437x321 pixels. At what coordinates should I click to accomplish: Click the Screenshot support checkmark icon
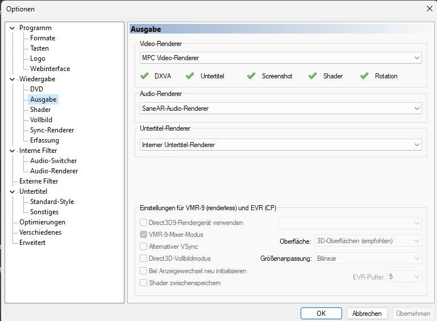(x=251, y=76)
